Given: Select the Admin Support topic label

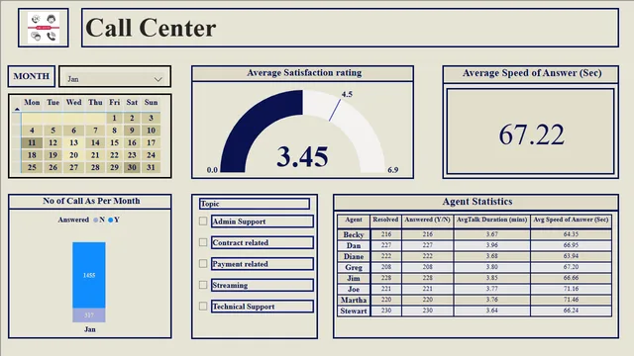Looking at the screenshot, I should tap(262, 222).
